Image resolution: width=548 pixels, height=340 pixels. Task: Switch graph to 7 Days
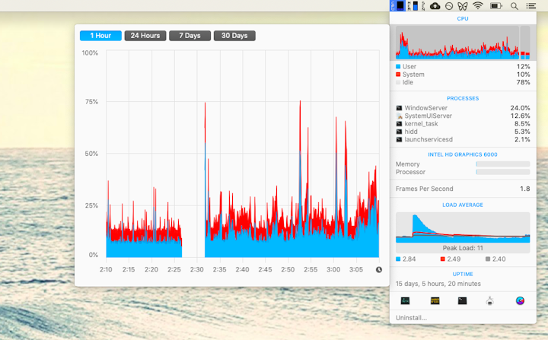(190, 36)
